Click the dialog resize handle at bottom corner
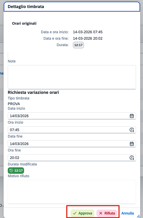Image resolution: width=143 pixels, height=218 pixels. tap(138, 216)
